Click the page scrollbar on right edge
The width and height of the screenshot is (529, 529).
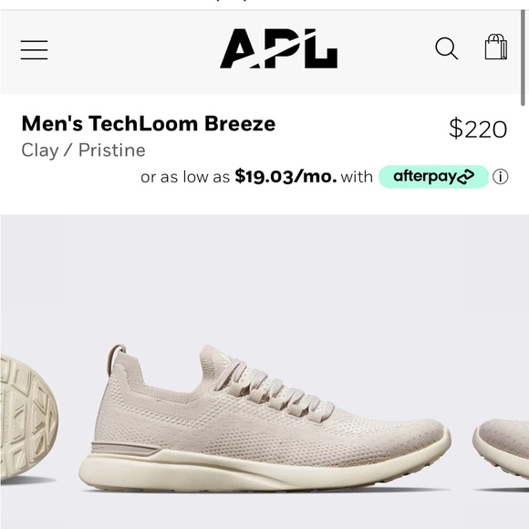[523, 58]
